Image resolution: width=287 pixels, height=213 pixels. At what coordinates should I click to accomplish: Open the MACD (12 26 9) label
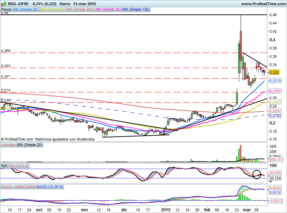click(50, 187)
